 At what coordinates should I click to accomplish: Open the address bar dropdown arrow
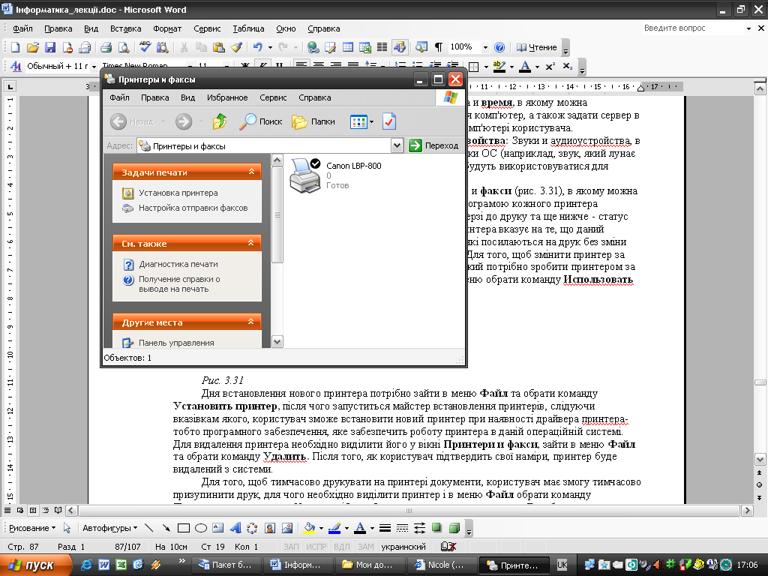pyautogui.click(x=397, y=145)
